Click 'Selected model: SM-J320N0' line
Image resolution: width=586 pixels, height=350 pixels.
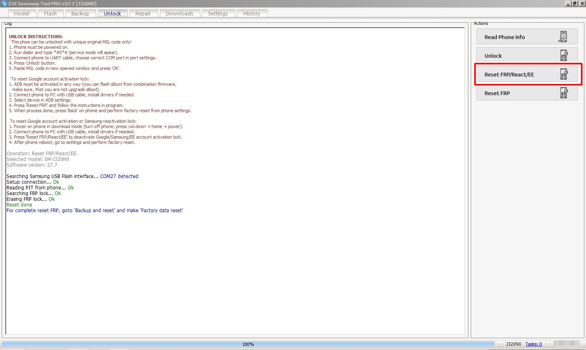pos(38,159)
